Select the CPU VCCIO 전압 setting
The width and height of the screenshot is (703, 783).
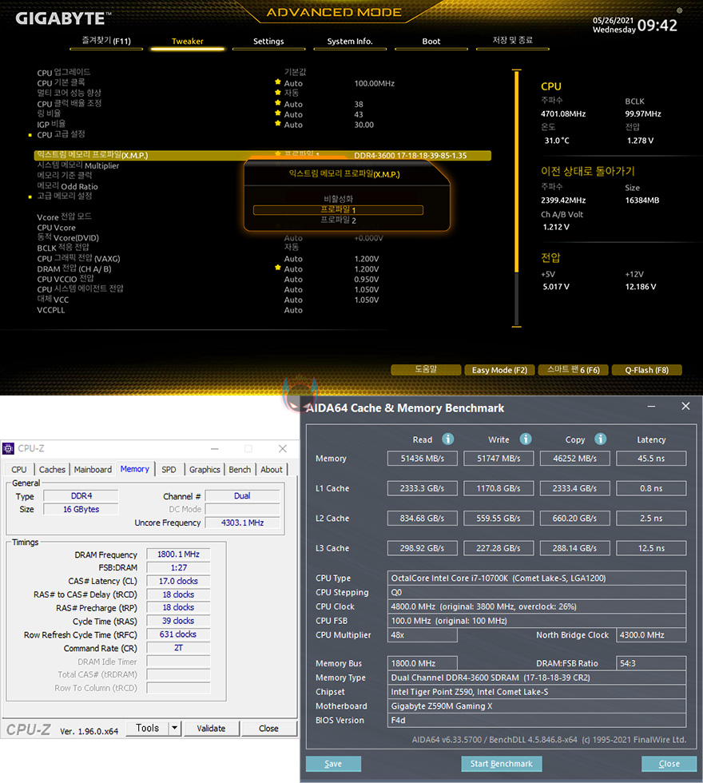pos(66,279)
